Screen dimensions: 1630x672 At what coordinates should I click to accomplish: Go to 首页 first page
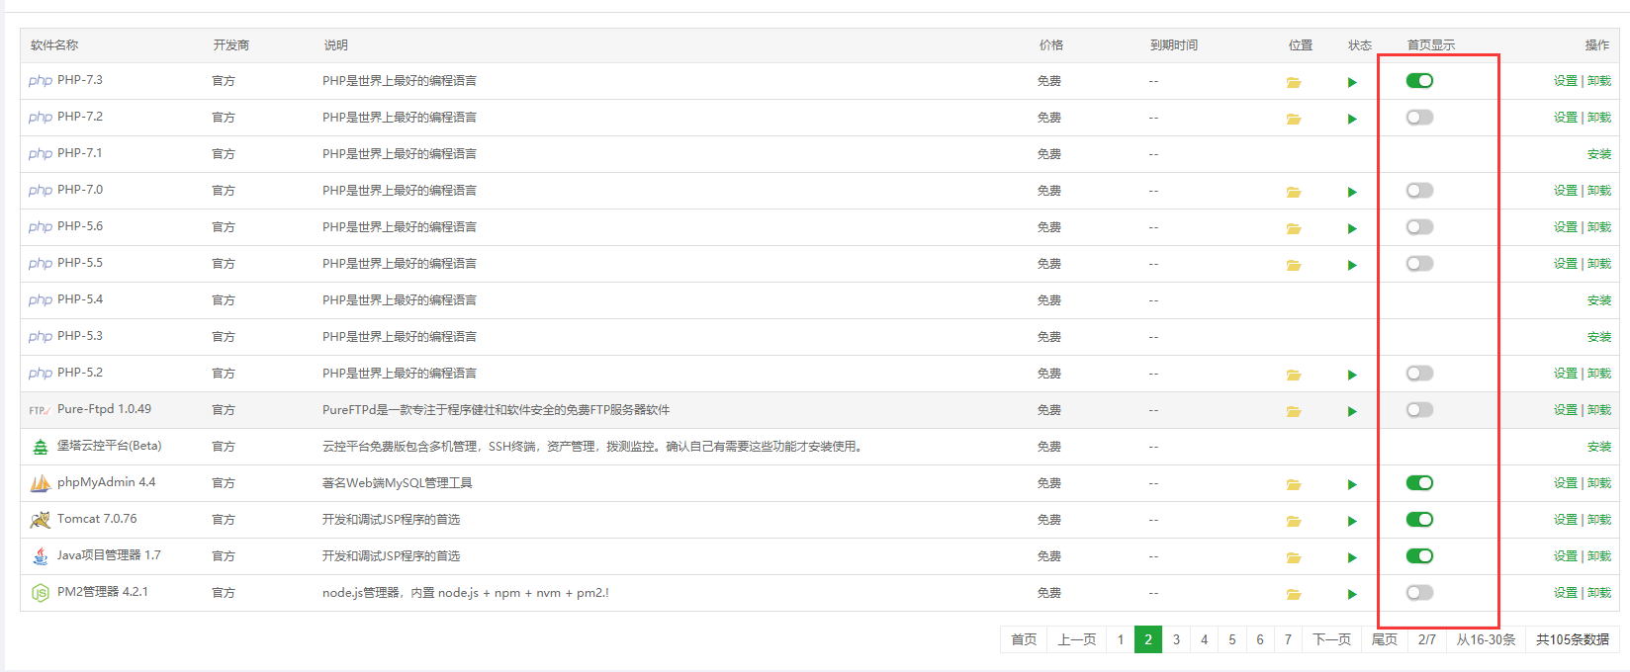point(1024,639)
